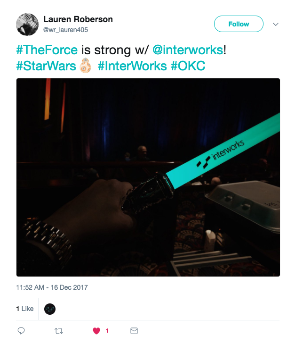The width and height of the screenshot is (295, 344).
Task: Open Lauren Roberson's profile picture
Action: click(28, 24)
